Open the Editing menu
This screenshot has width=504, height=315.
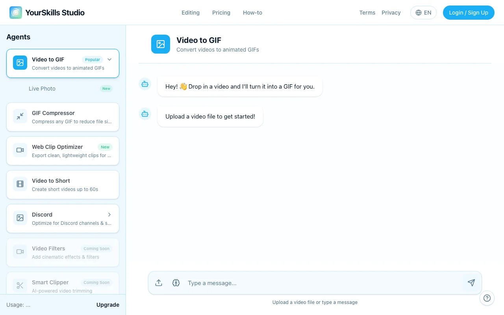coord(191,13)
